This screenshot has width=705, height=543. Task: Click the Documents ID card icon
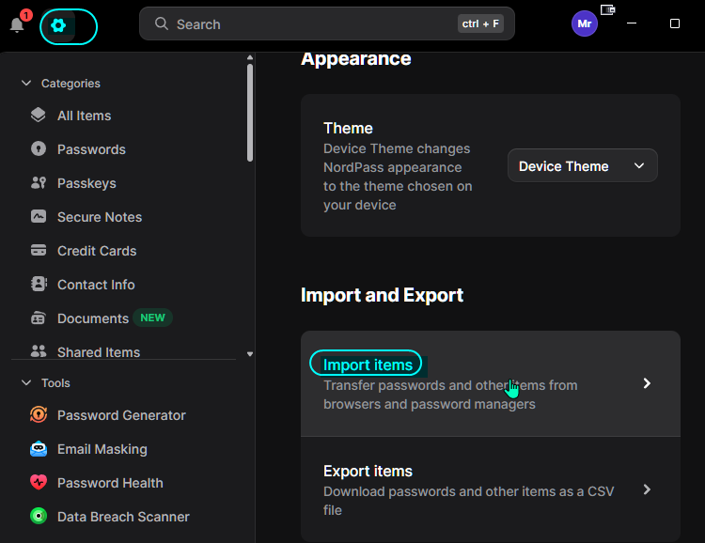point(39,318)
